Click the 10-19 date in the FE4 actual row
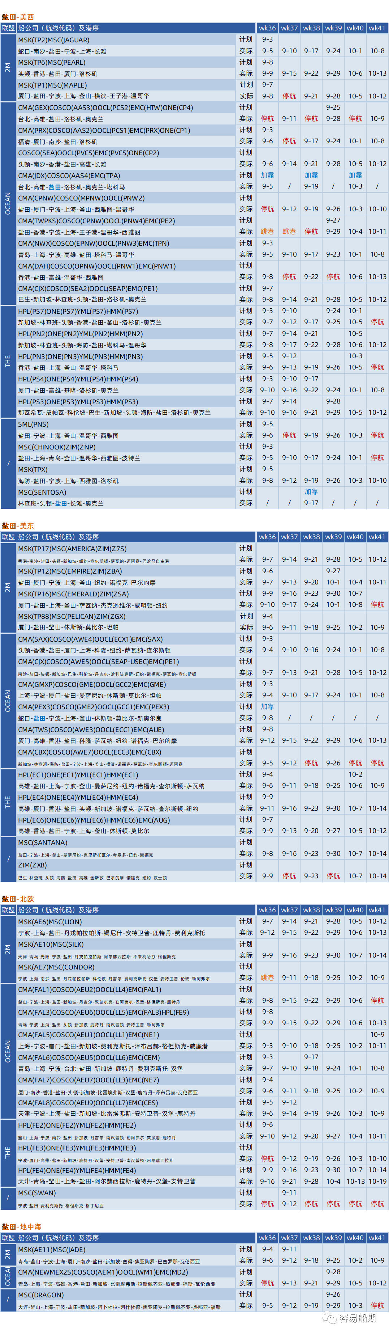The image size is (389, 1335). coord(377,1182)
